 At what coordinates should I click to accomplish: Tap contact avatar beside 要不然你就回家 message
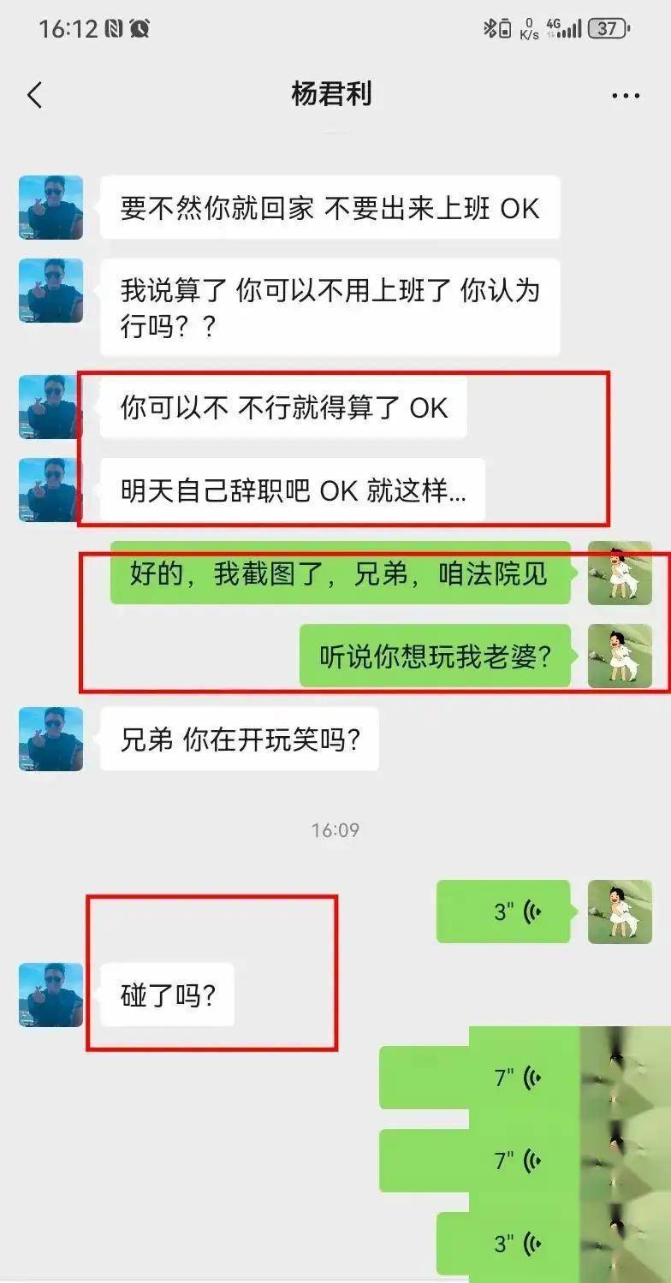click(51, 207)
